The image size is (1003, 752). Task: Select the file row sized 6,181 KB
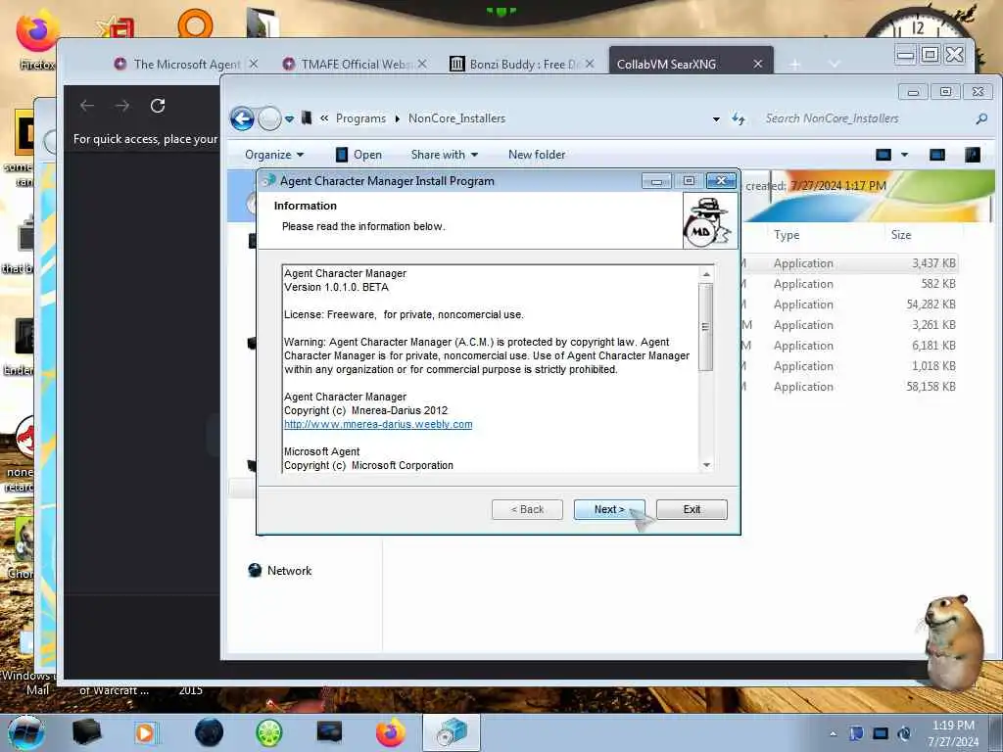tap(849, 346)
